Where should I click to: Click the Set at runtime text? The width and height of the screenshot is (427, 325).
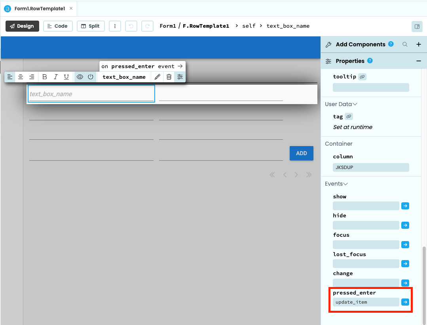click(353, 127)
